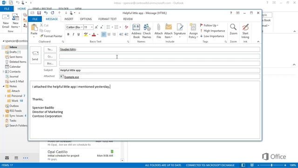Click the Cc... button
This screenshot has width=298, height=168.
[x=50, y=56]
